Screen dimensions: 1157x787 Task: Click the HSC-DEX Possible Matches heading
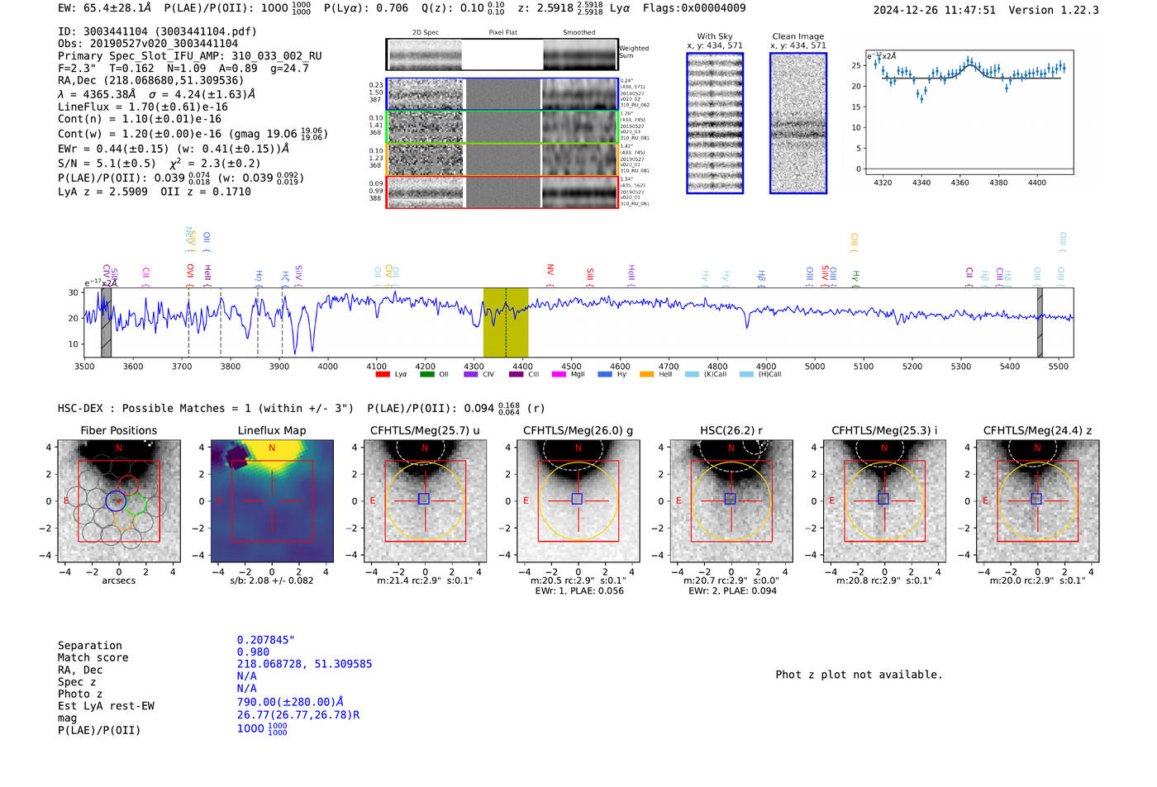pyautogui.click(x=206, y=409)
